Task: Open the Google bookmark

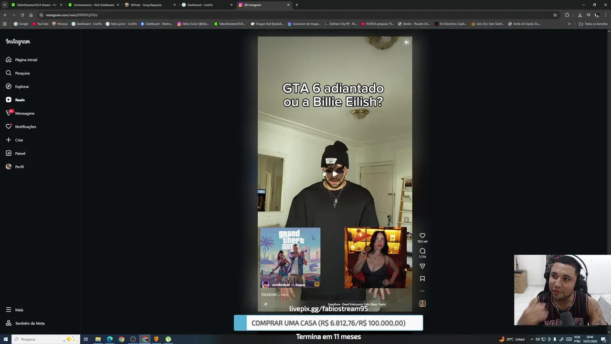Action: coord(21,24)
